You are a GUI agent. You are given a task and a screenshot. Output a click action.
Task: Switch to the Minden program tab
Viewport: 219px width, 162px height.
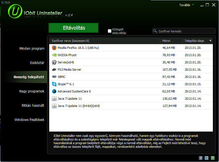[x=32, y=48]
